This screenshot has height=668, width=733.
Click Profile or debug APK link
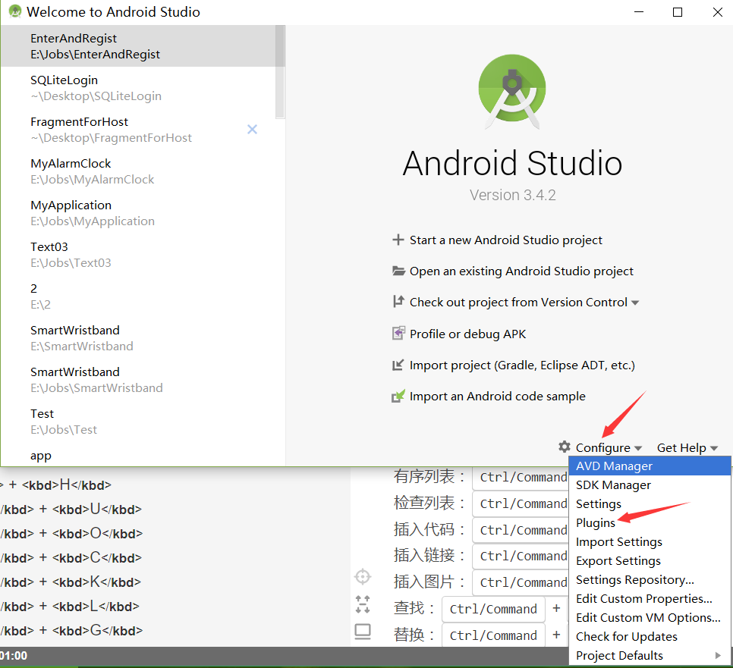click(467, 334)
